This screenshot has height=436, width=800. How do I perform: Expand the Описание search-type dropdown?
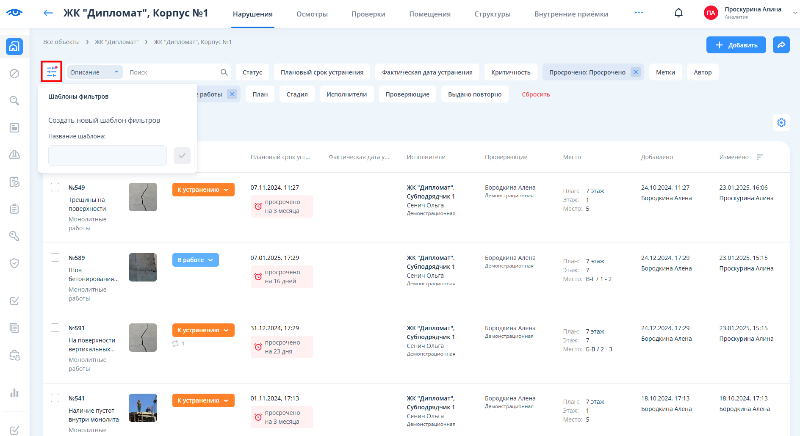[x=94, y=72]
